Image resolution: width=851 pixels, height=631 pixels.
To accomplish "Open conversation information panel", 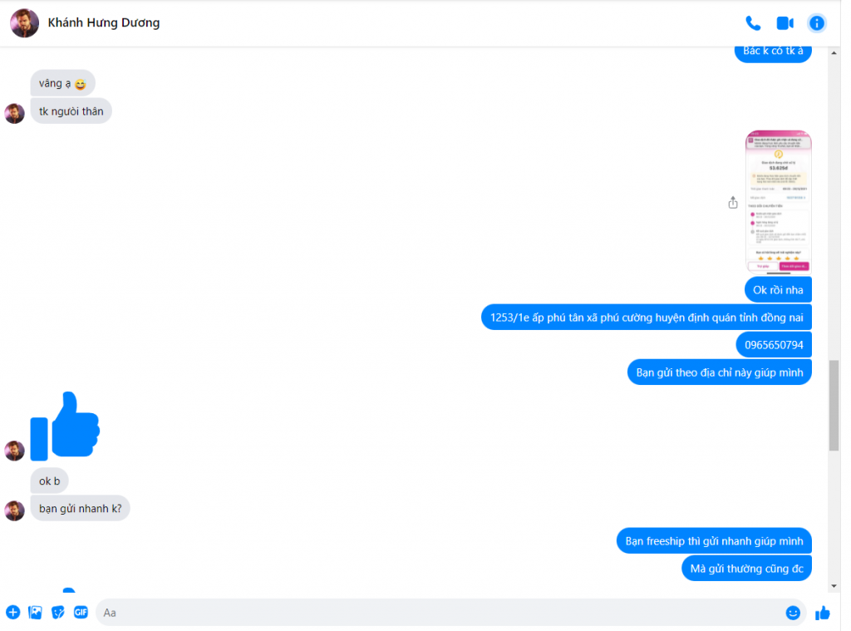I will pyautogui.click(x=816, y=22).
